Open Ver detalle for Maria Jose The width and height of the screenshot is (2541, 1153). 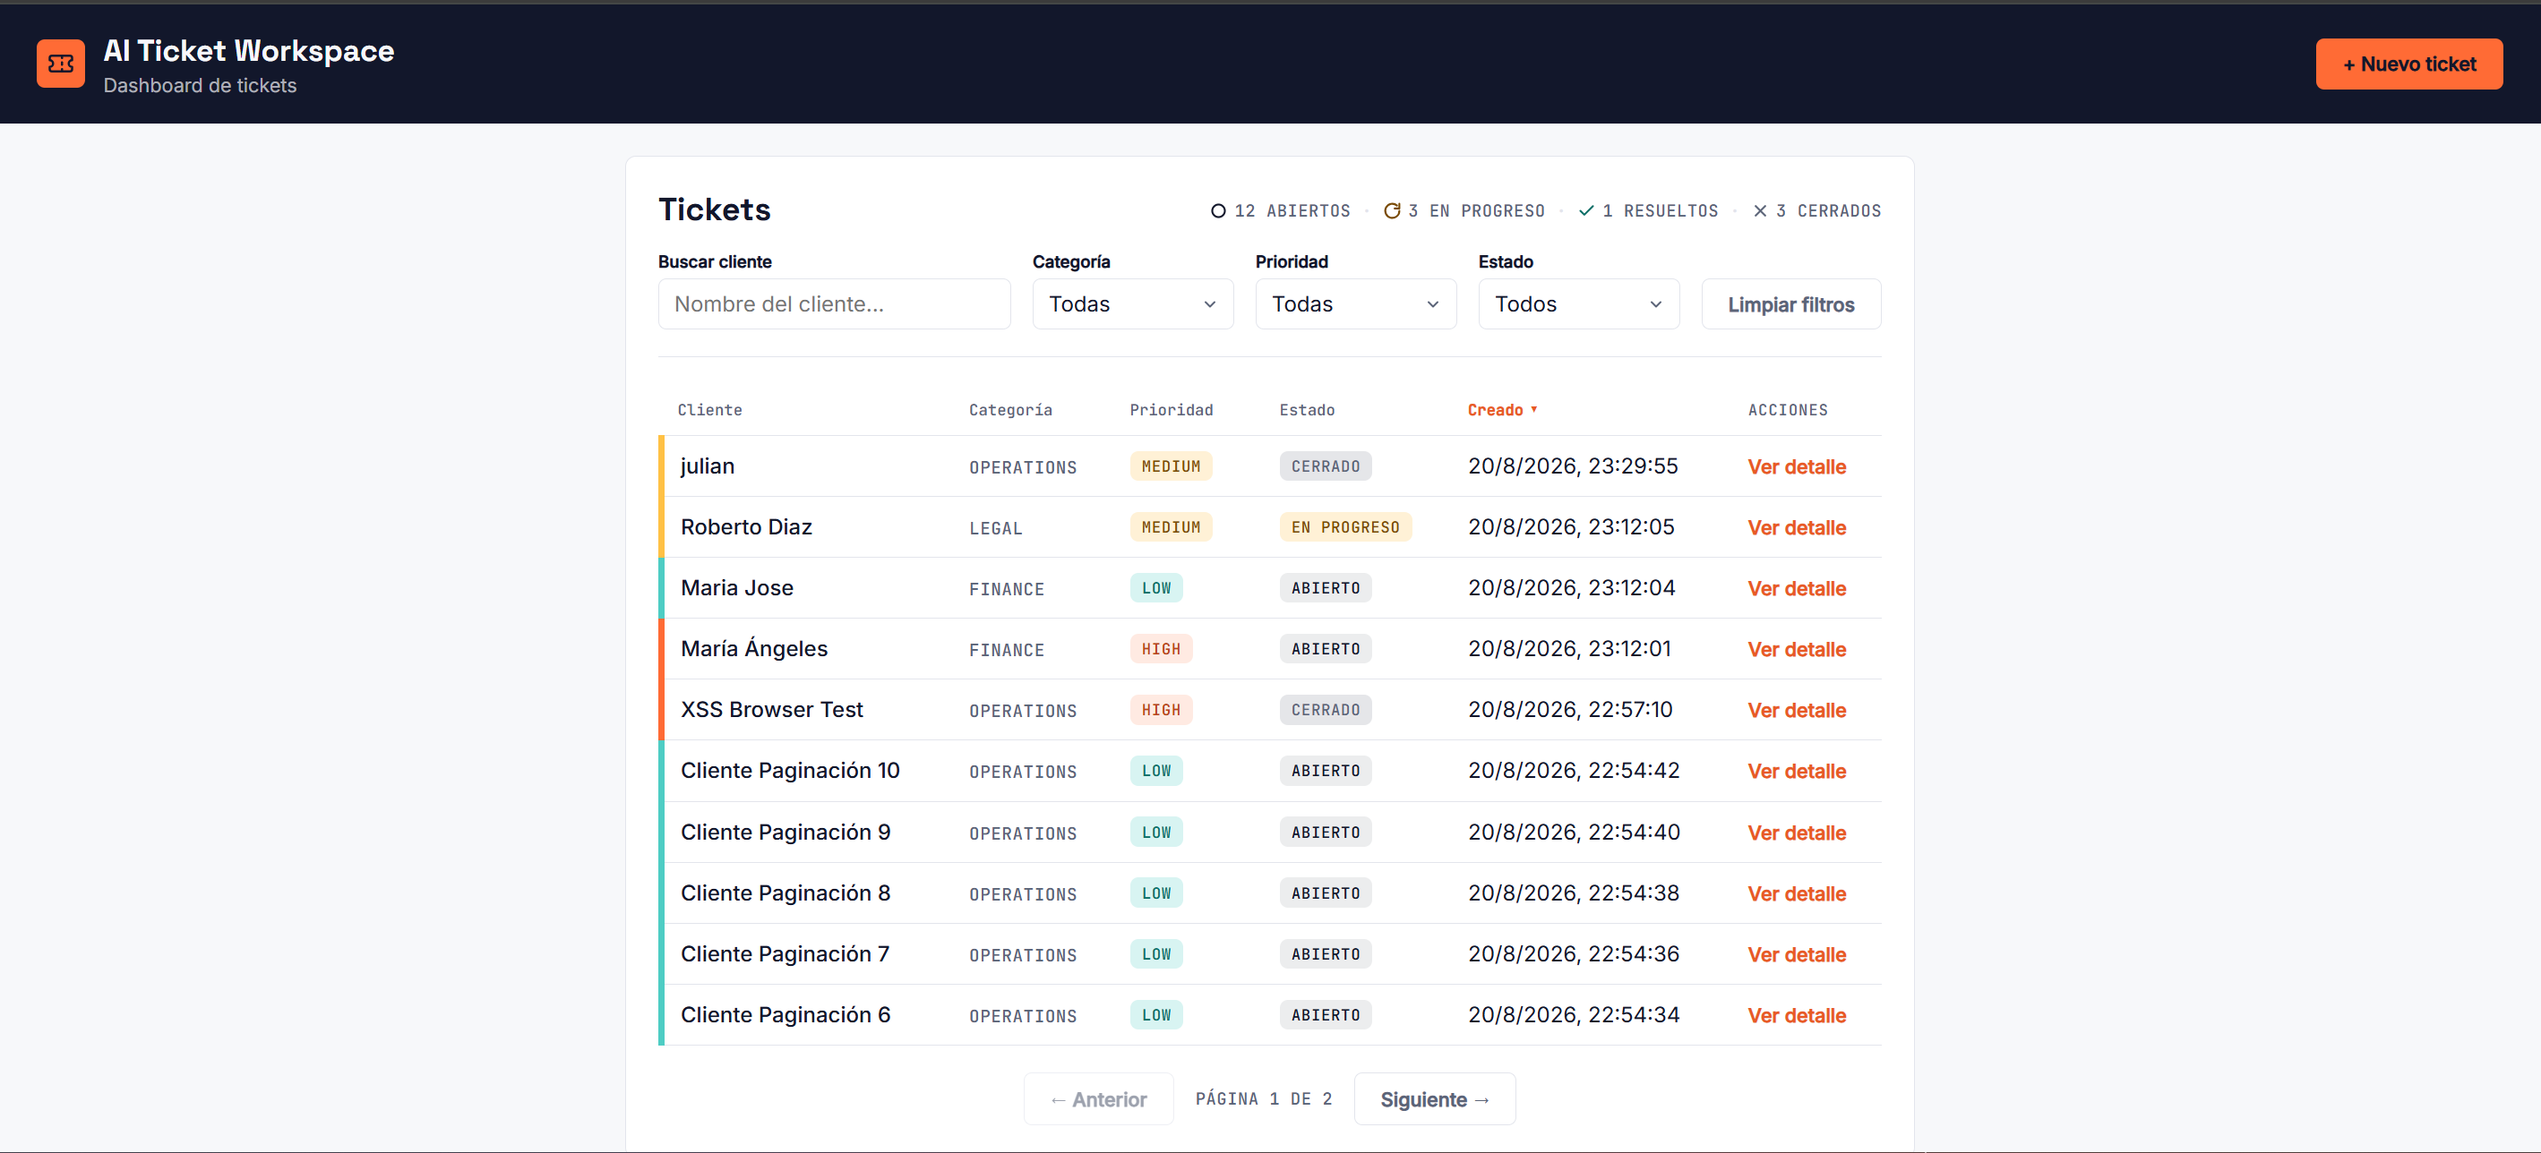point(1797,589)
